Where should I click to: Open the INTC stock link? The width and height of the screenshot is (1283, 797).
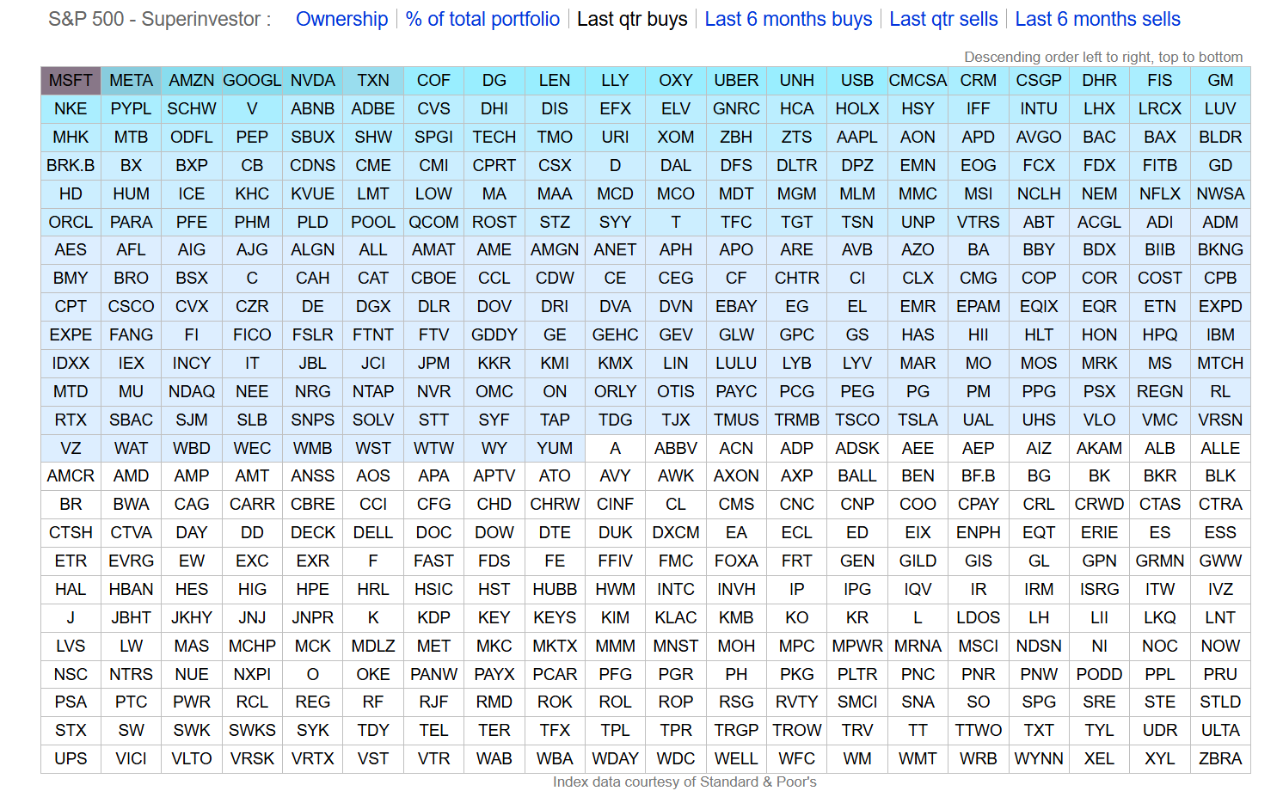(x=675, y=590)
